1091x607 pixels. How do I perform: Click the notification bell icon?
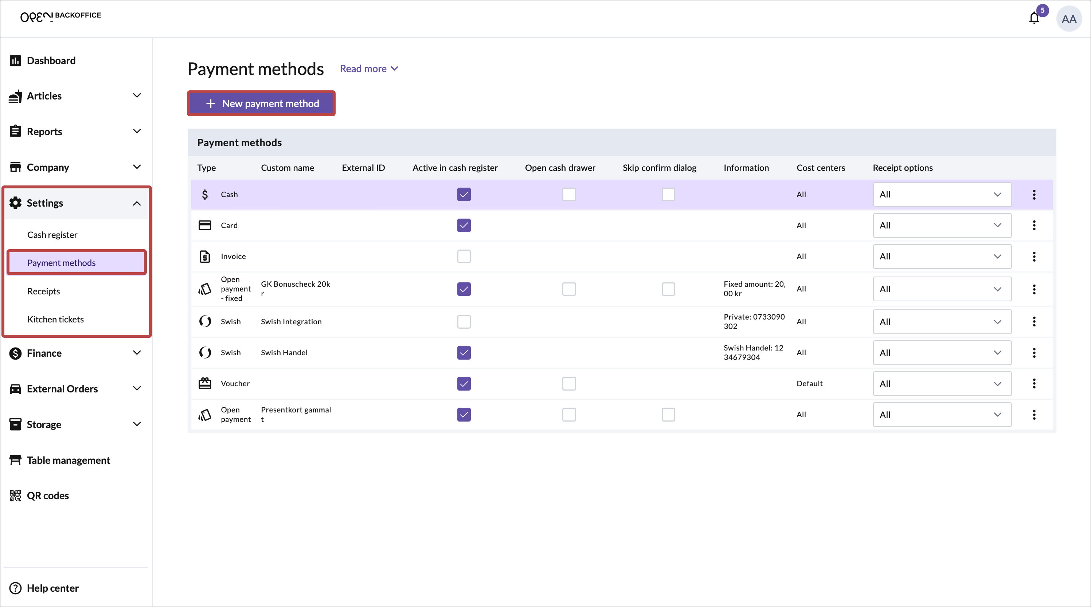(1034, 18)
